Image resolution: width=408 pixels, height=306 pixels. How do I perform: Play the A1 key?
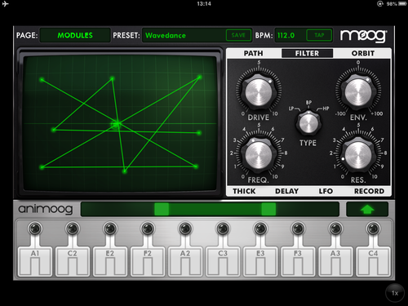click(x=35, y=261)
